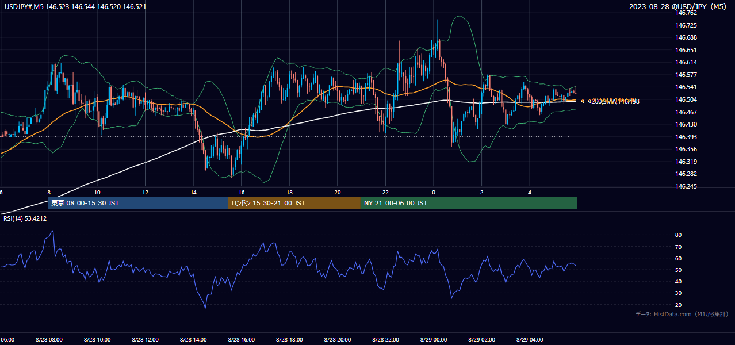The image size is (735, 345).
Task: Click the 146.393 price axis label
Action: coord(687,137)
